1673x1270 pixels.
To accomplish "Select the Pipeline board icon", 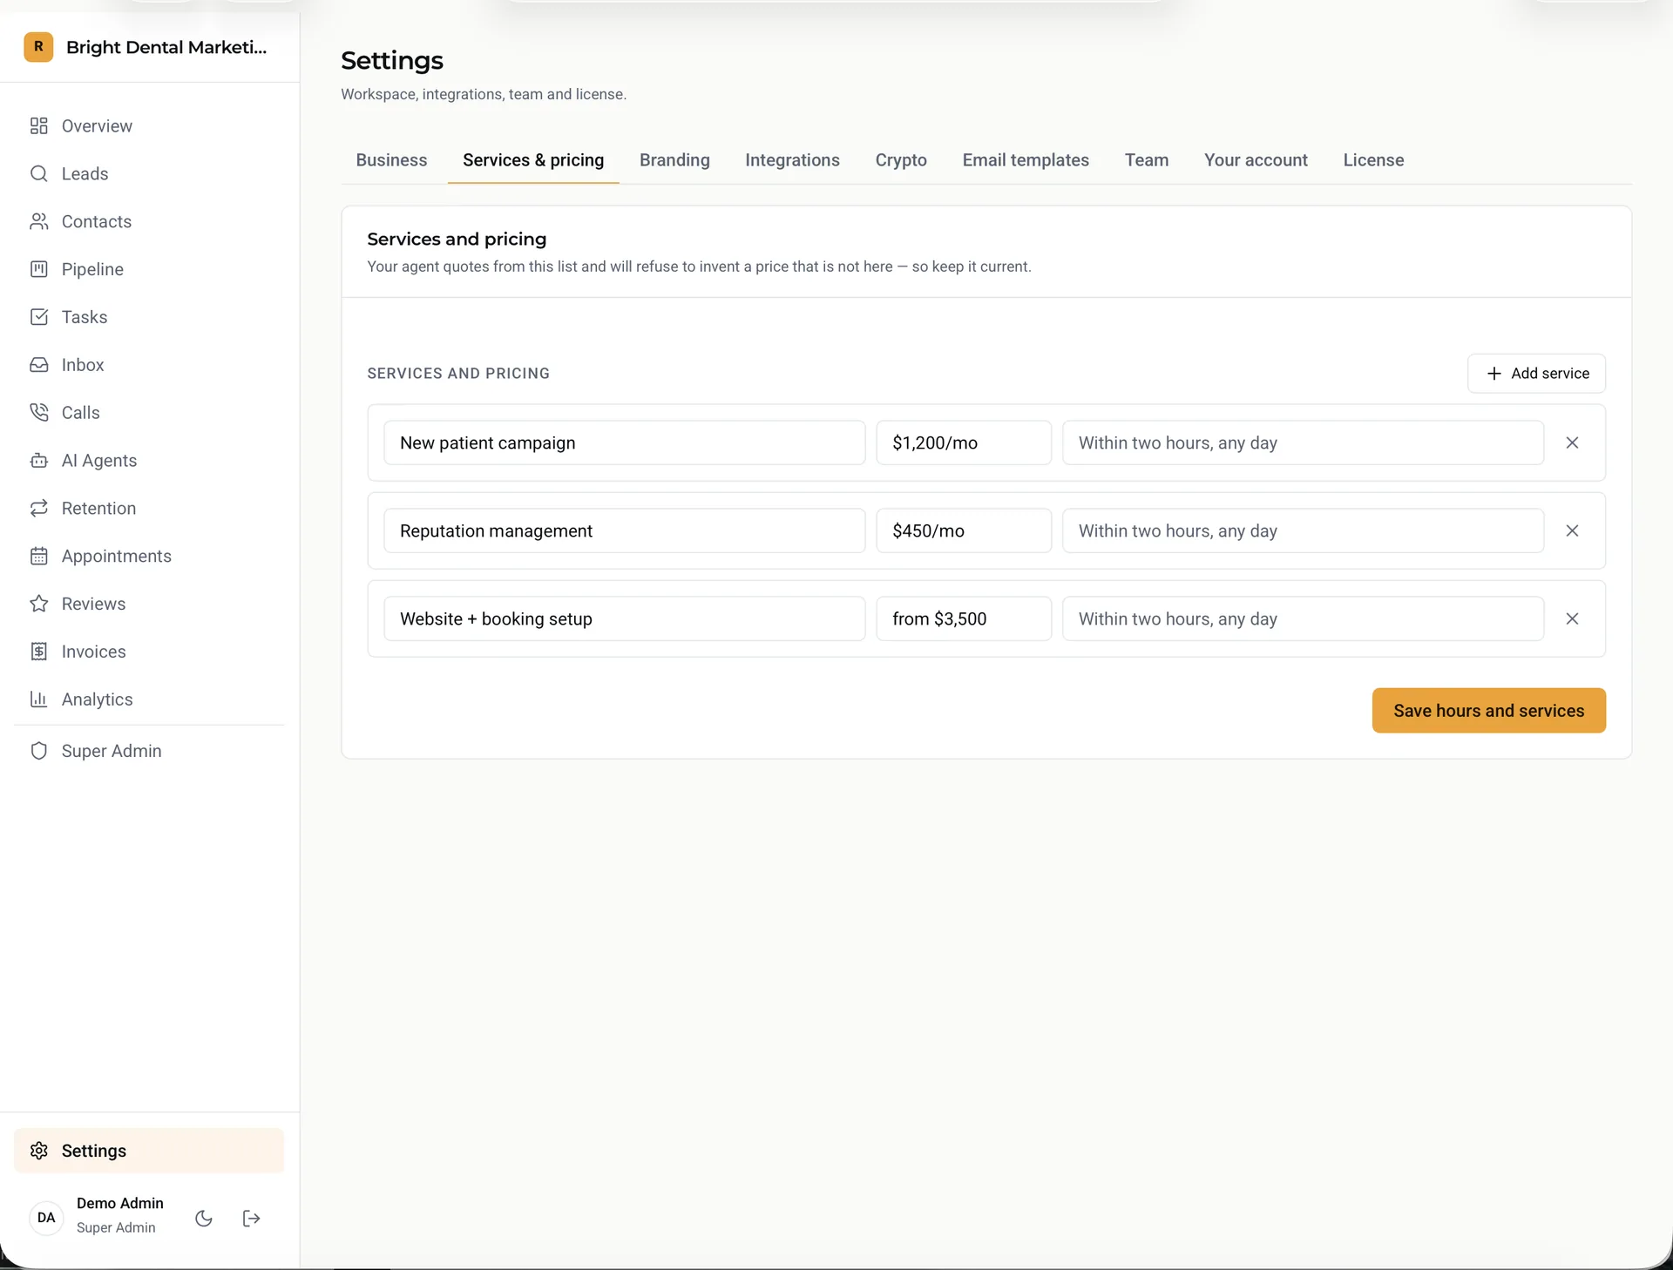I will click(x=38, y=269).
